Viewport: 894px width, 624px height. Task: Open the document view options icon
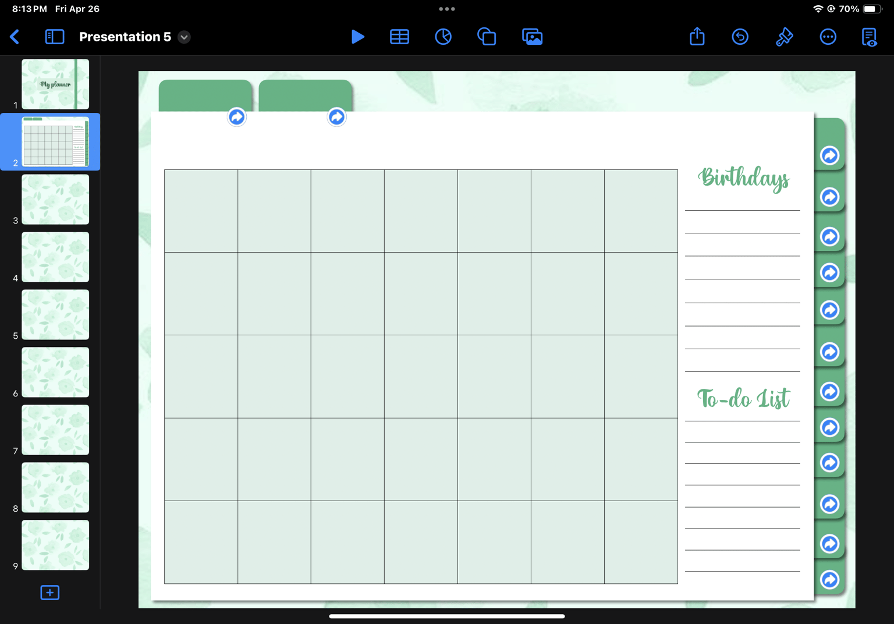870,37
